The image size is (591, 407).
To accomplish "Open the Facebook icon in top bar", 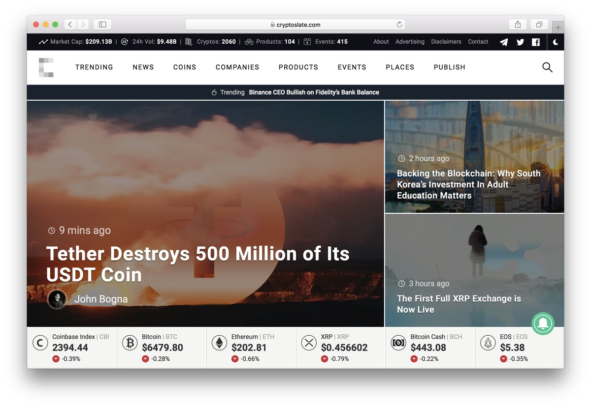I will [536, 42].
